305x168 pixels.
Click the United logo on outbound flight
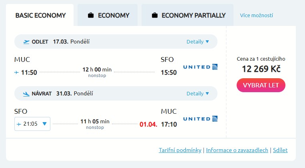coord(200,67)
